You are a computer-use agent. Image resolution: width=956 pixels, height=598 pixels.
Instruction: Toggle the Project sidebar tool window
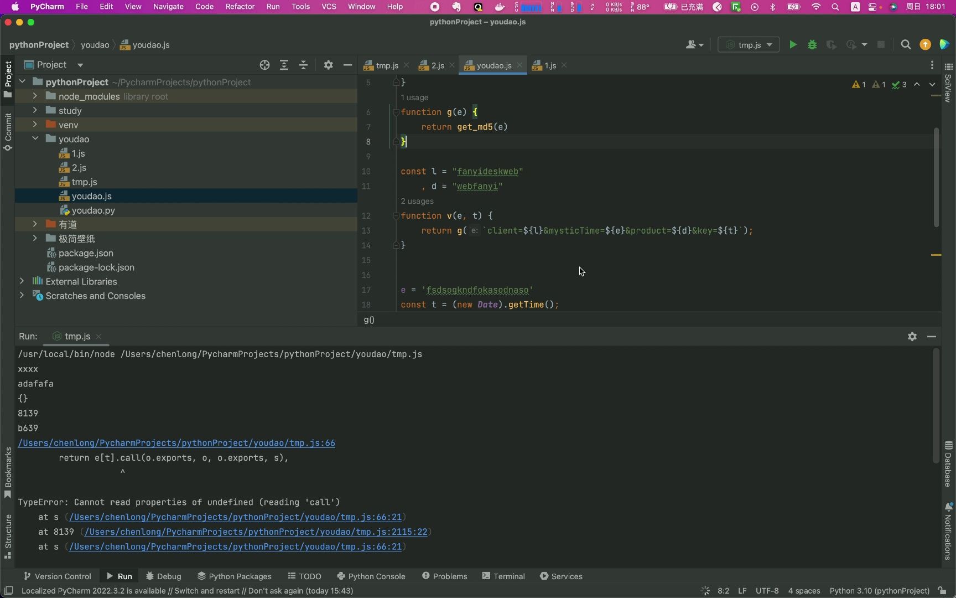coord(8,79)
